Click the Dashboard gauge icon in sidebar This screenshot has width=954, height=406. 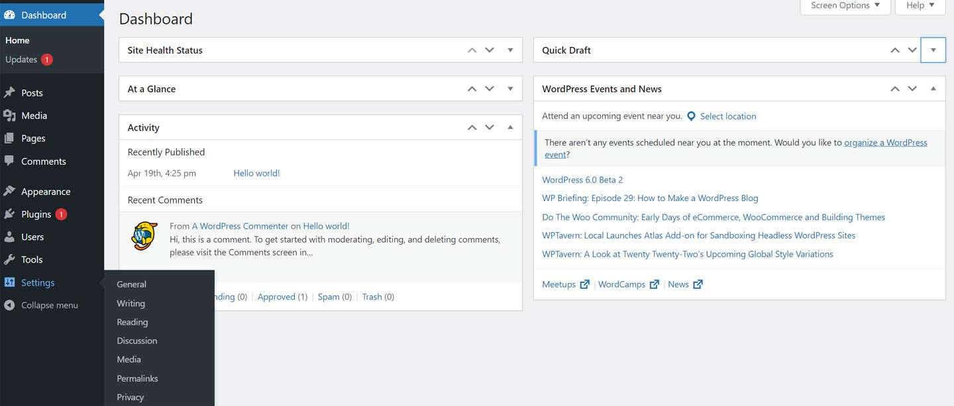click(x=9, y=15)
